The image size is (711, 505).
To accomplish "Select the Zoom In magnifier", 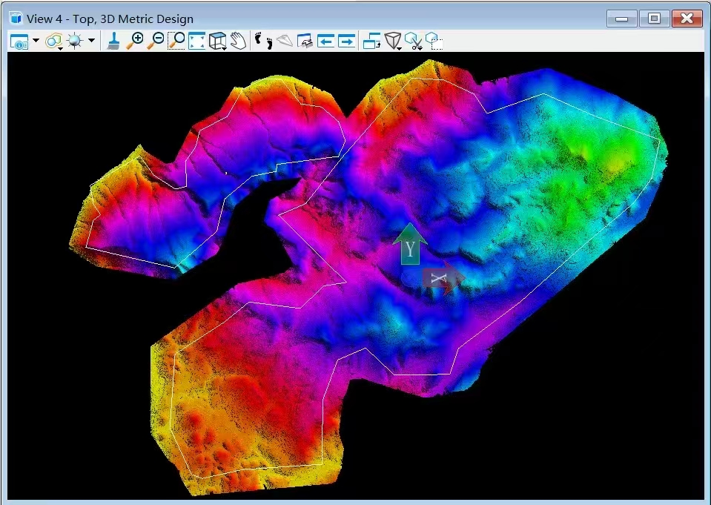I will coord(134,41).
